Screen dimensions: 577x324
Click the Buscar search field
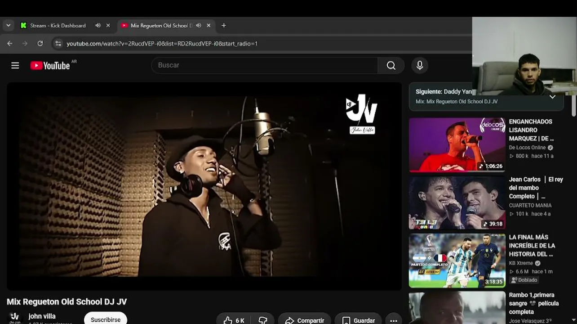click(265, 65)
